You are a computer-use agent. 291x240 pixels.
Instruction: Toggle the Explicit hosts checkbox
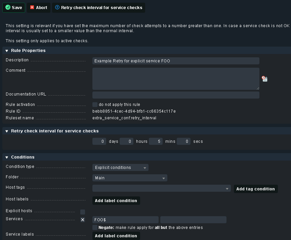(83, 212)
